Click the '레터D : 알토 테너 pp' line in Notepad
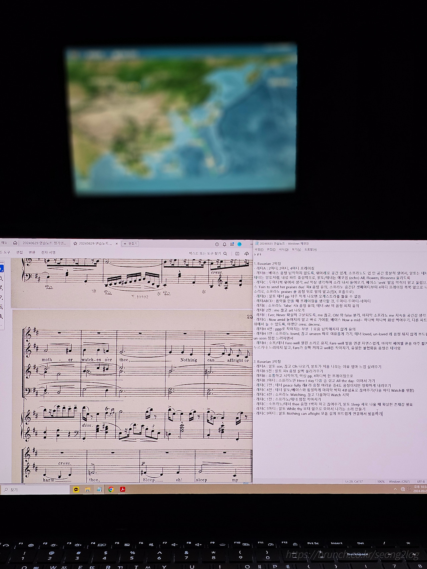 (307, 296)
